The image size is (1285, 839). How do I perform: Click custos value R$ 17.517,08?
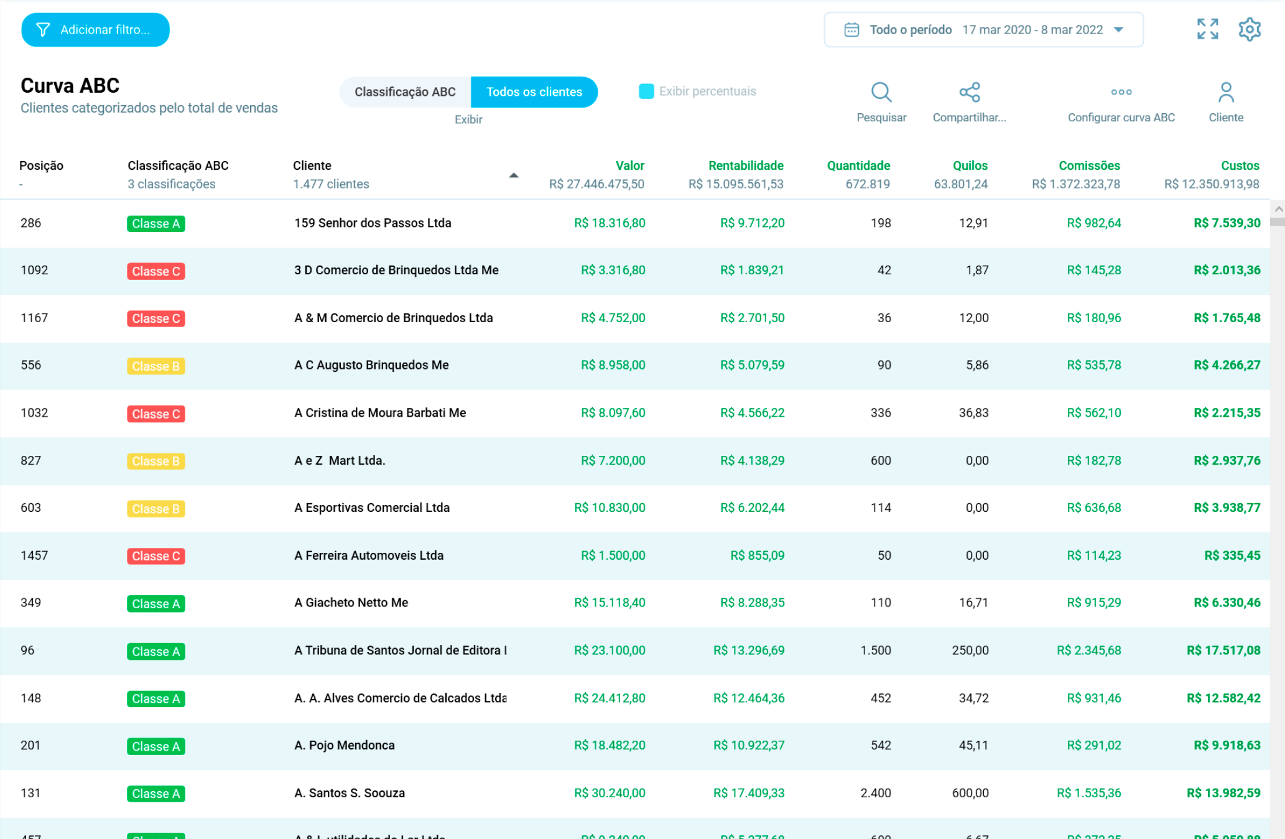point(1223,650)
